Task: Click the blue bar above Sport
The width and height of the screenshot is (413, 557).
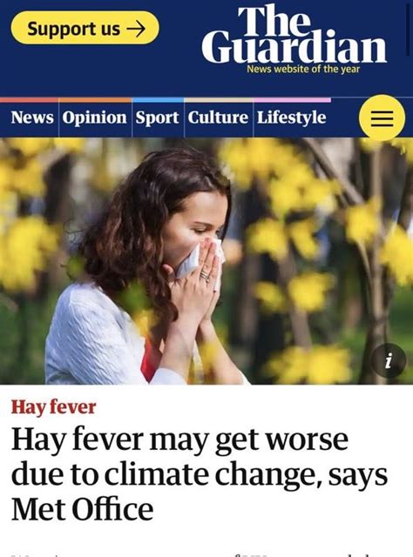Action: click(159, 100)
